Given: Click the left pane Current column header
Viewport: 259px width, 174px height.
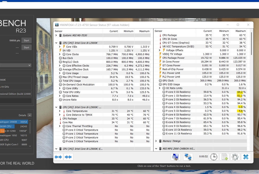Looking at the screenshot, I should tap(111, 31).
